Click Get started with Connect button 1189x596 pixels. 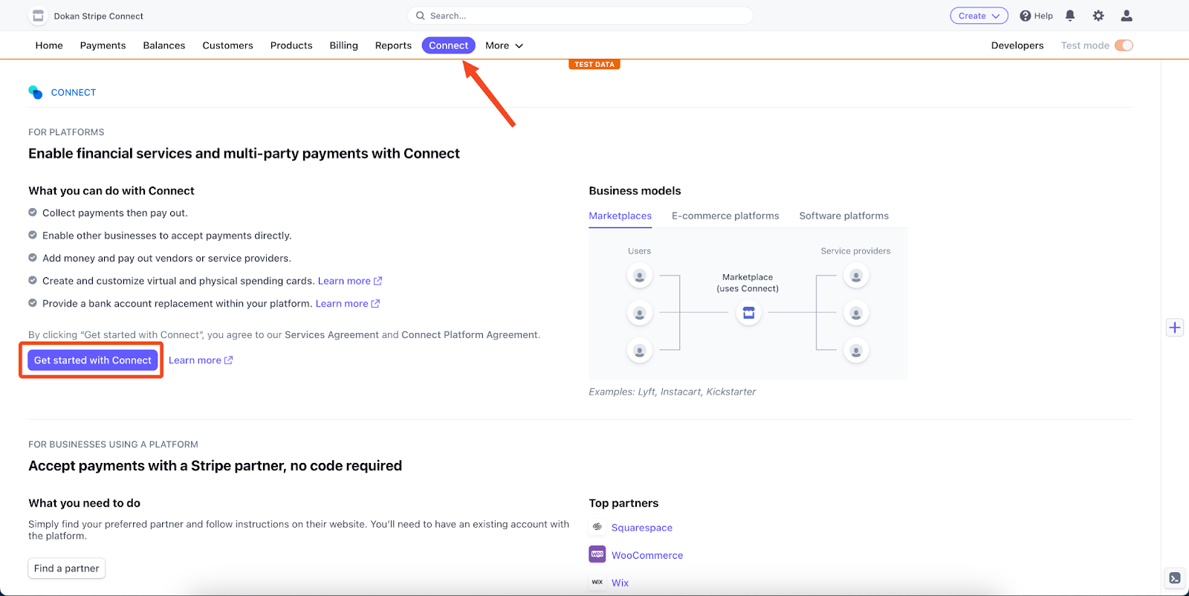tap(93, 360)
